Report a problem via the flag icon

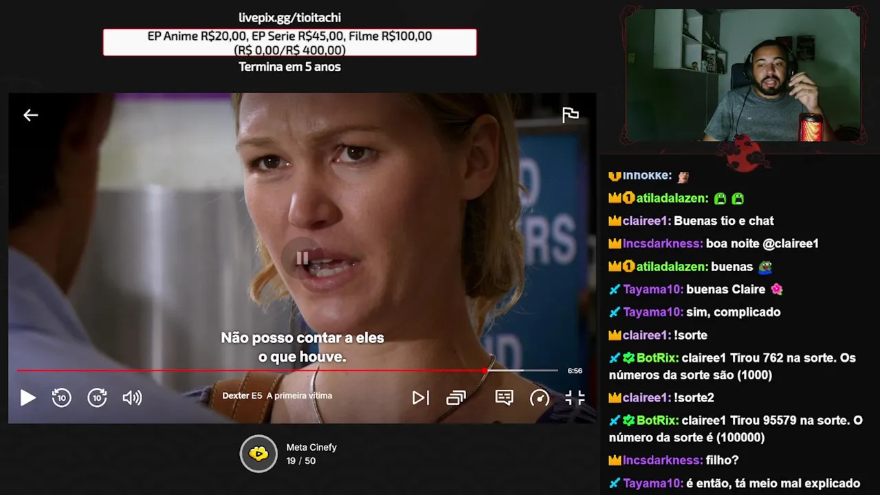pyautogui.click(x=570, y=115)
